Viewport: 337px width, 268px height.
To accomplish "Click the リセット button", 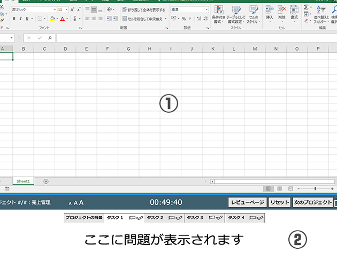I will pyautogui.click(x=280, y=202).
